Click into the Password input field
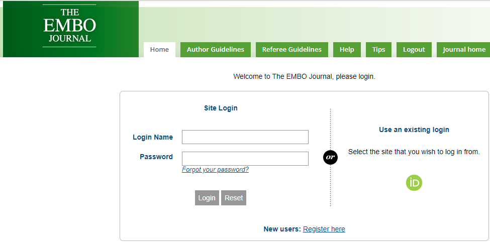 click(245, 159)
